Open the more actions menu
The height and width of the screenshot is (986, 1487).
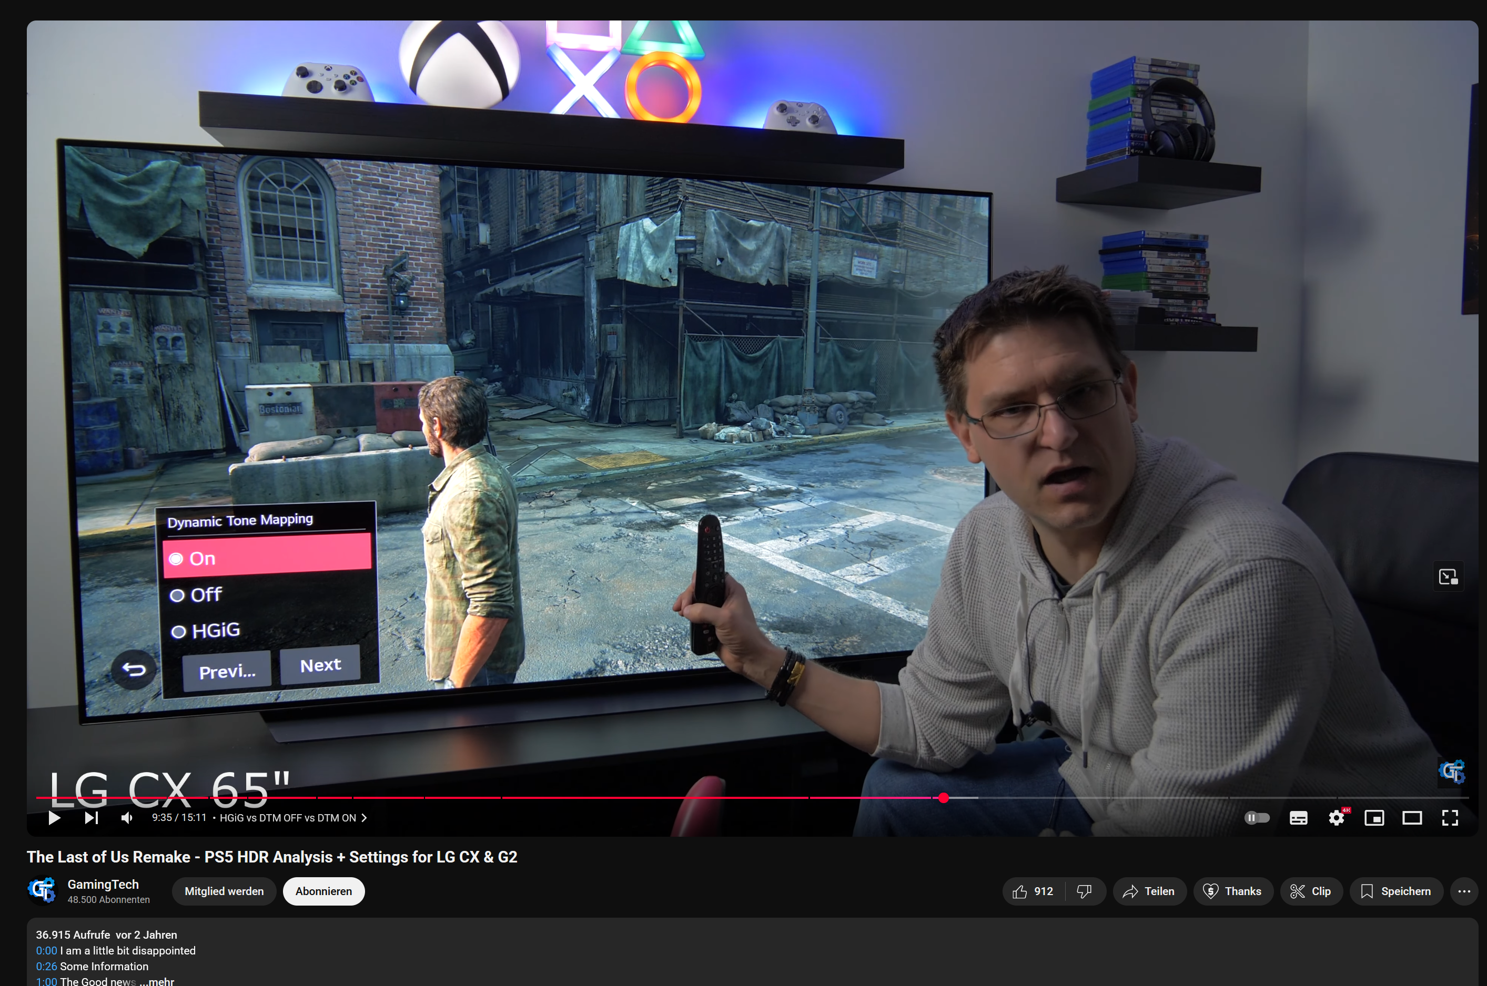point(1464,891)
